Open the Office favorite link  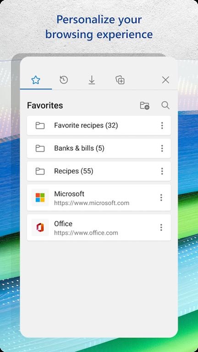click(x=99, y=227)
